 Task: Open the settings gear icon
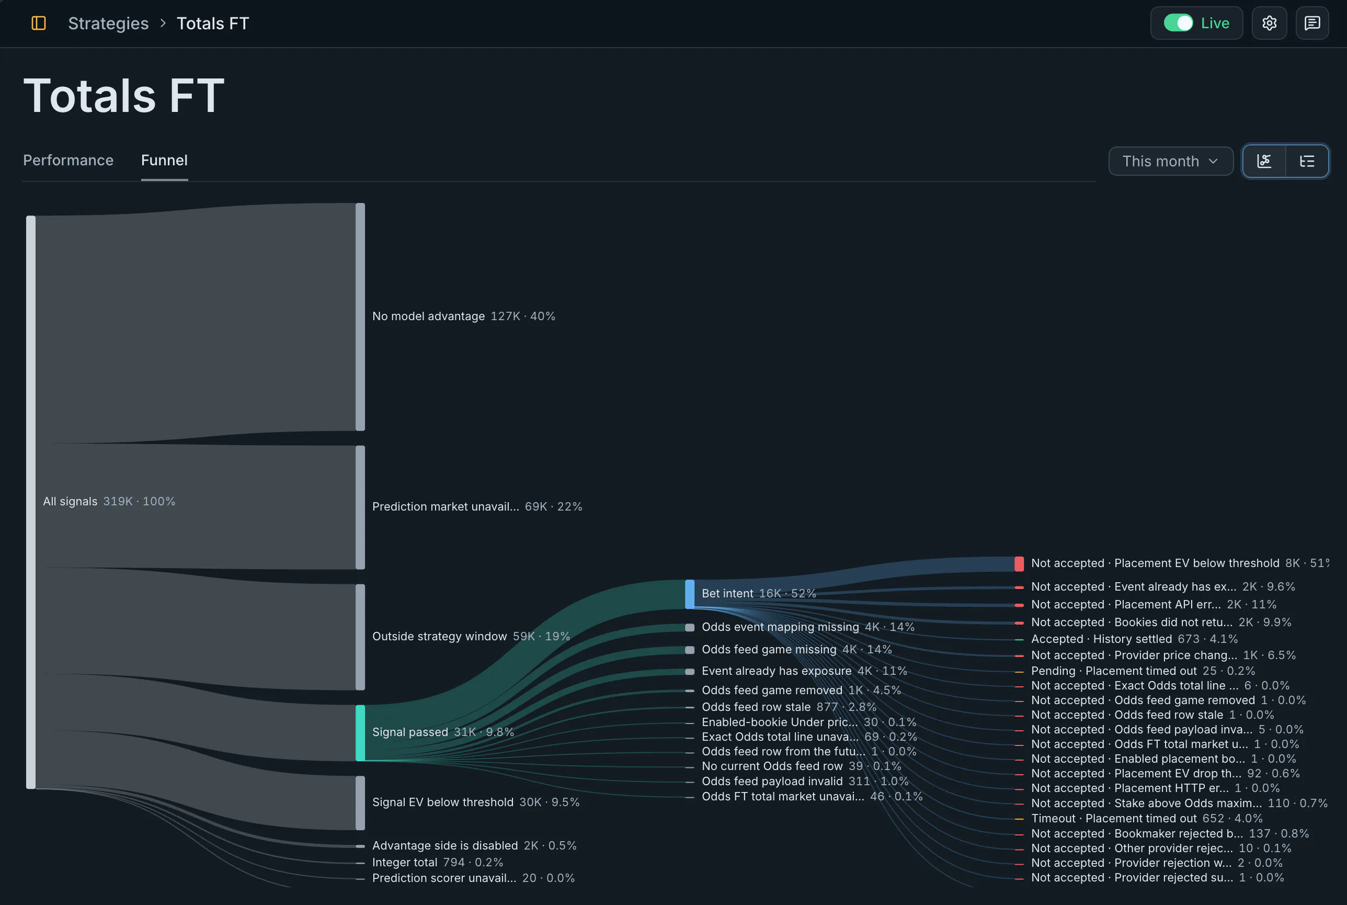1269,23
